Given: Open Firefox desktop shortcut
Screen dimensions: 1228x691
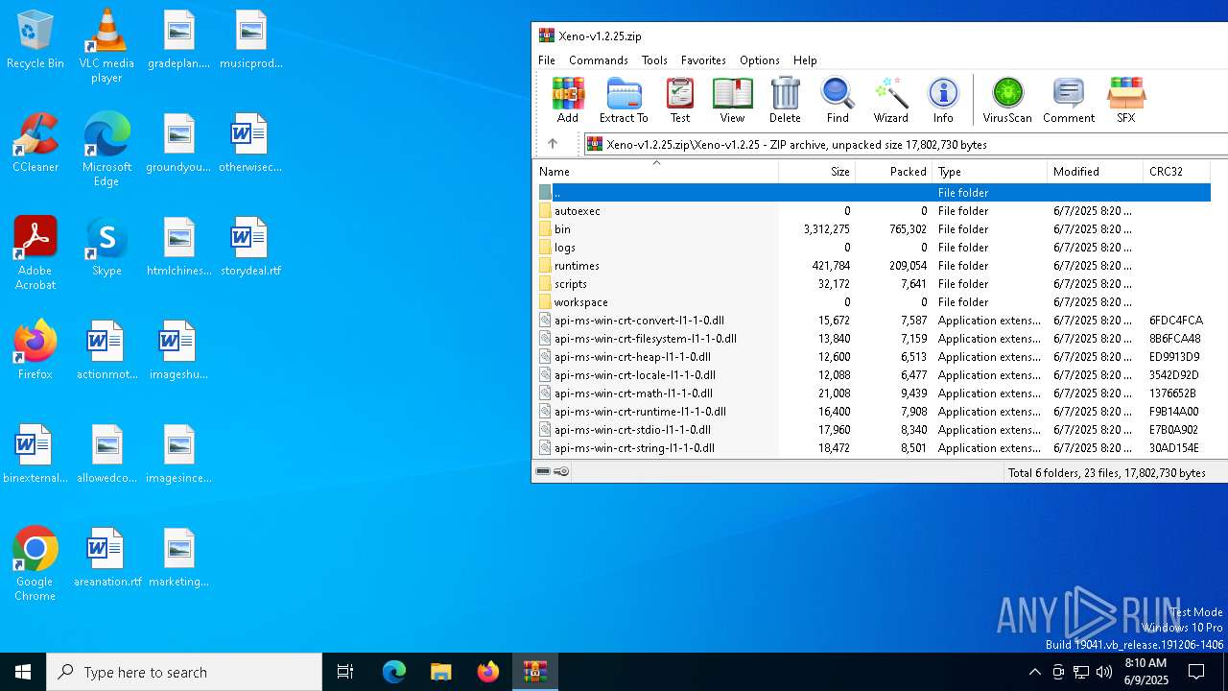Looking at the screenshot, I should (x=35, y=350).
